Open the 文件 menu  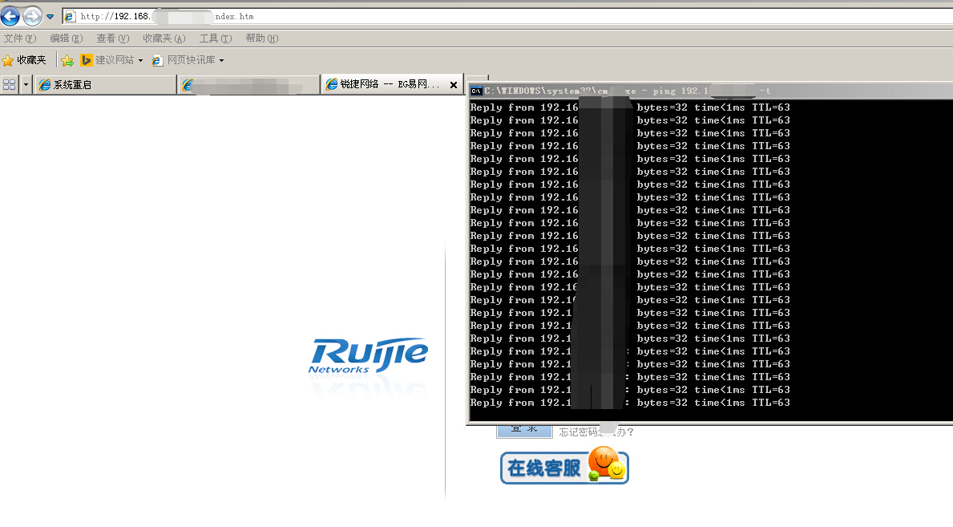20,39
